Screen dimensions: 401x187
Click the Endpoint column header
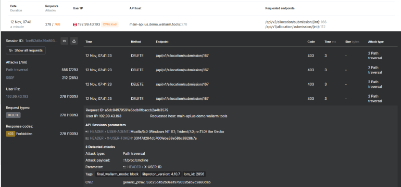162,42
